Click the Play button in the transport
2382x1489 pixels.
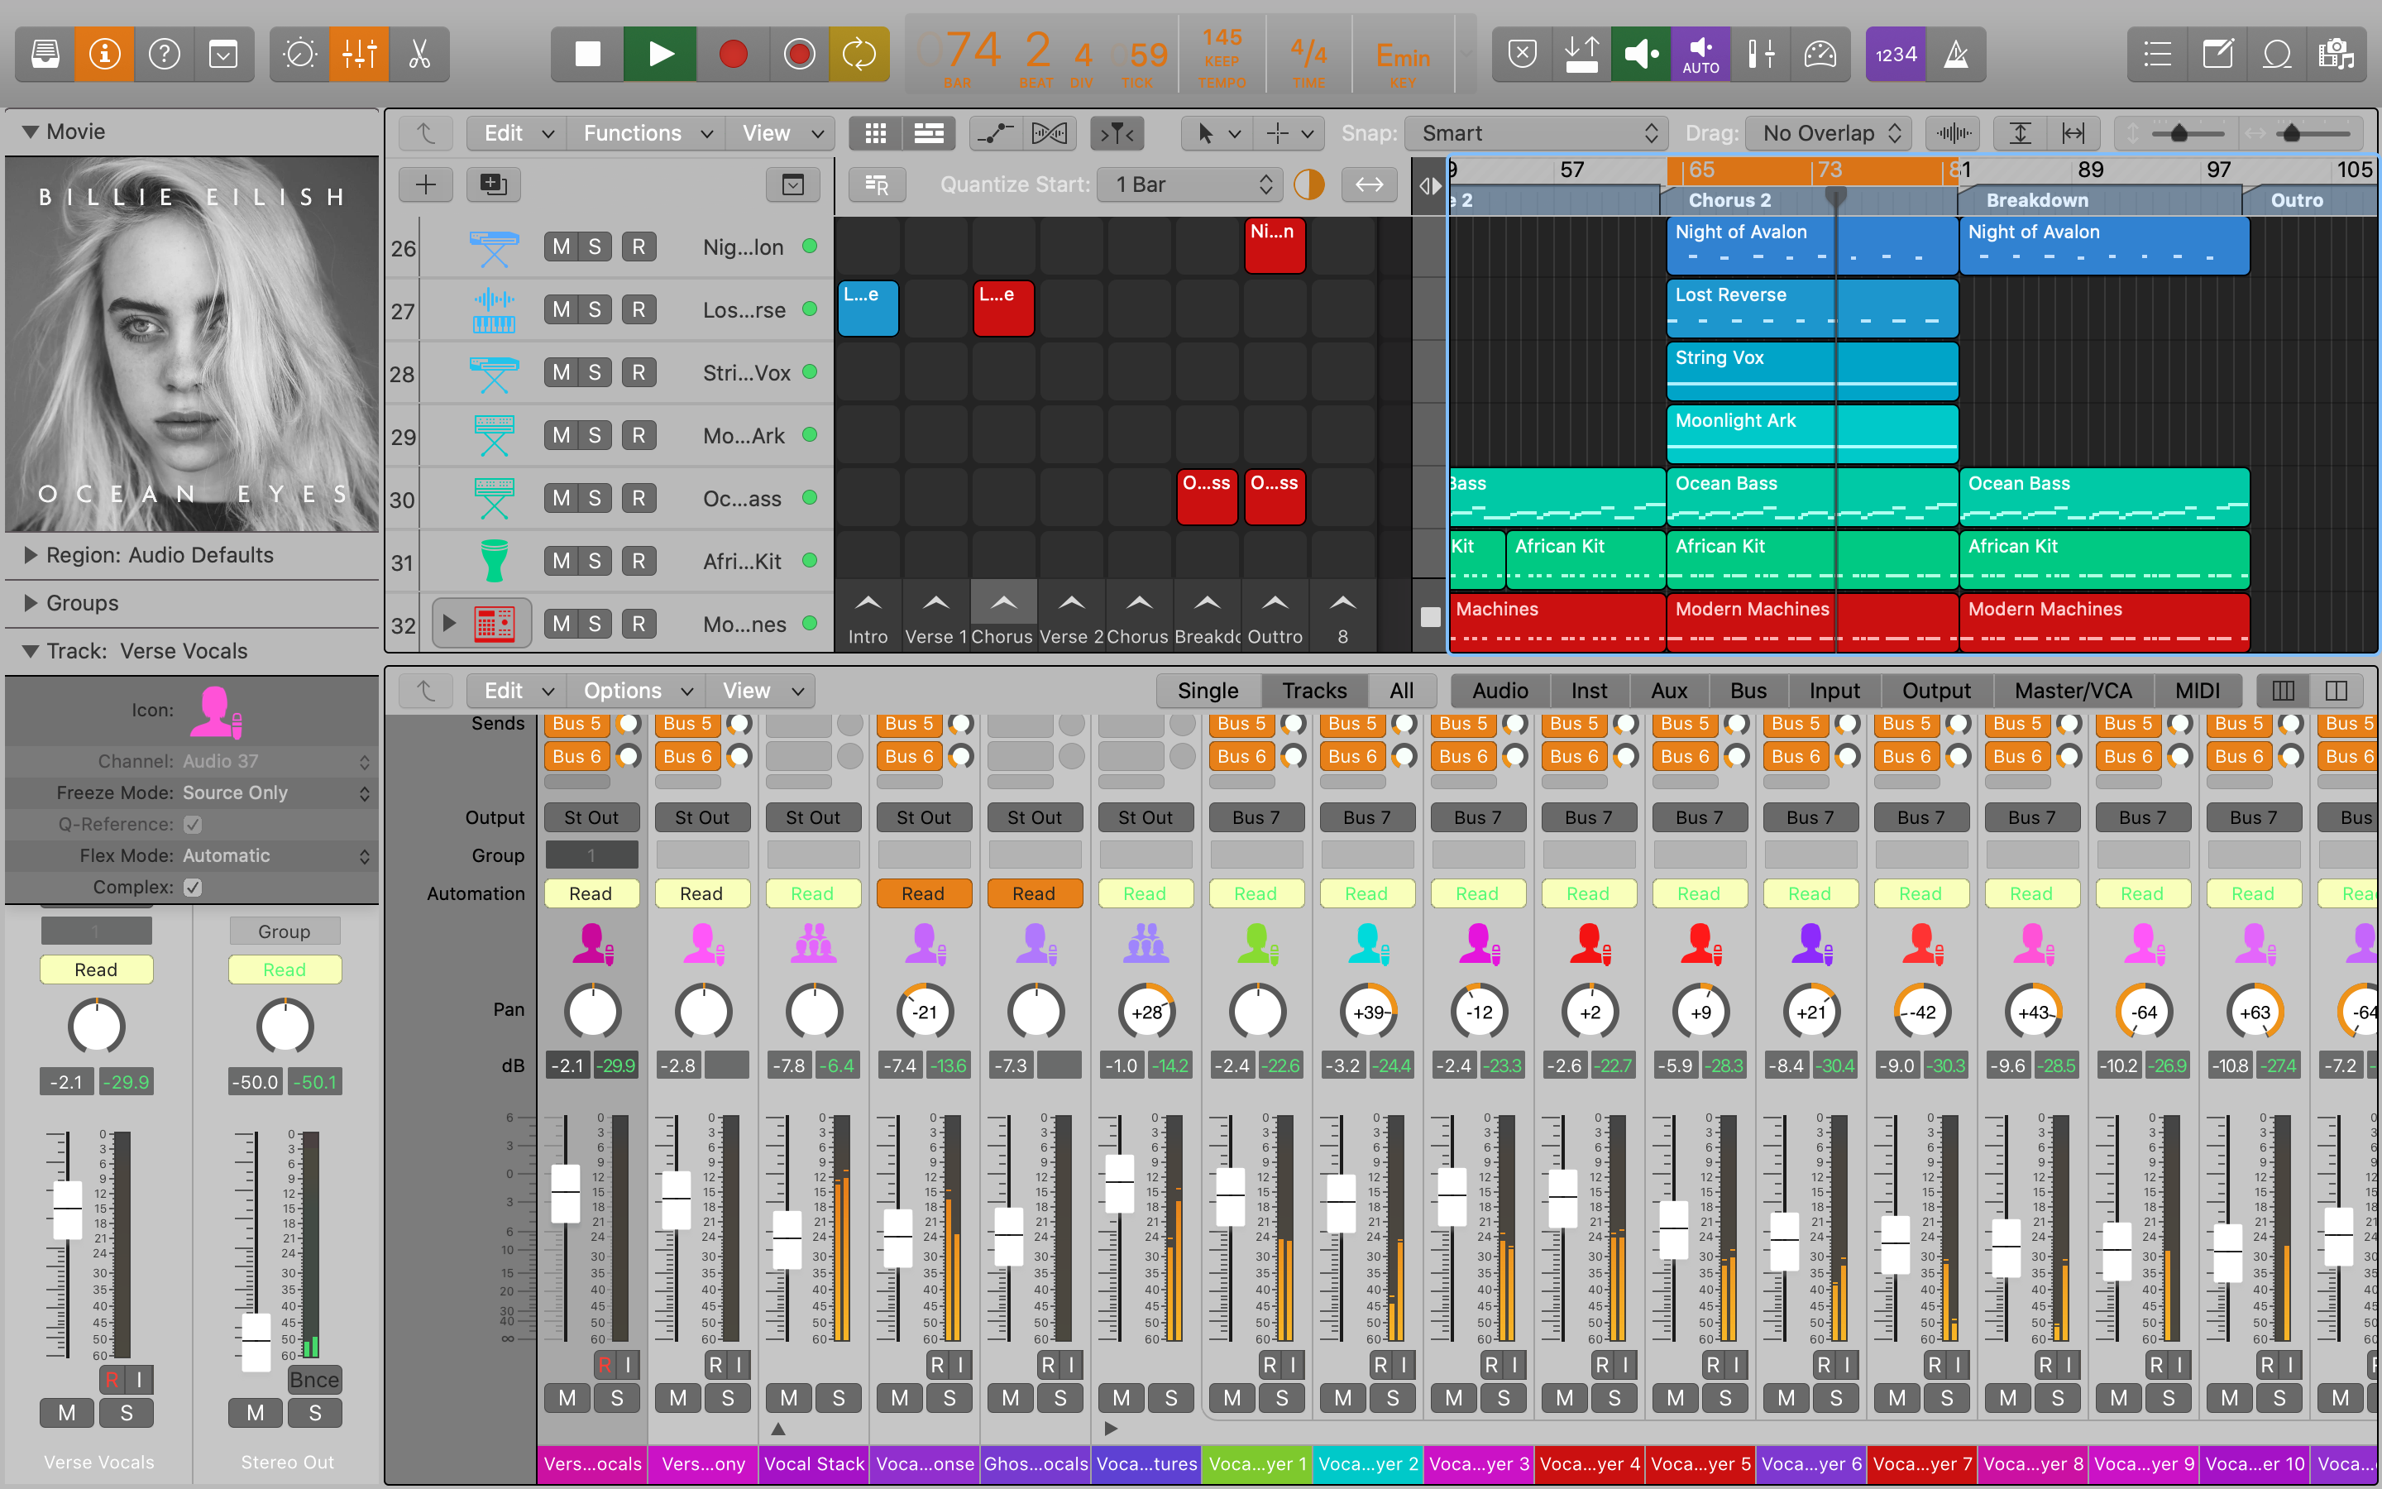point(661,54)
